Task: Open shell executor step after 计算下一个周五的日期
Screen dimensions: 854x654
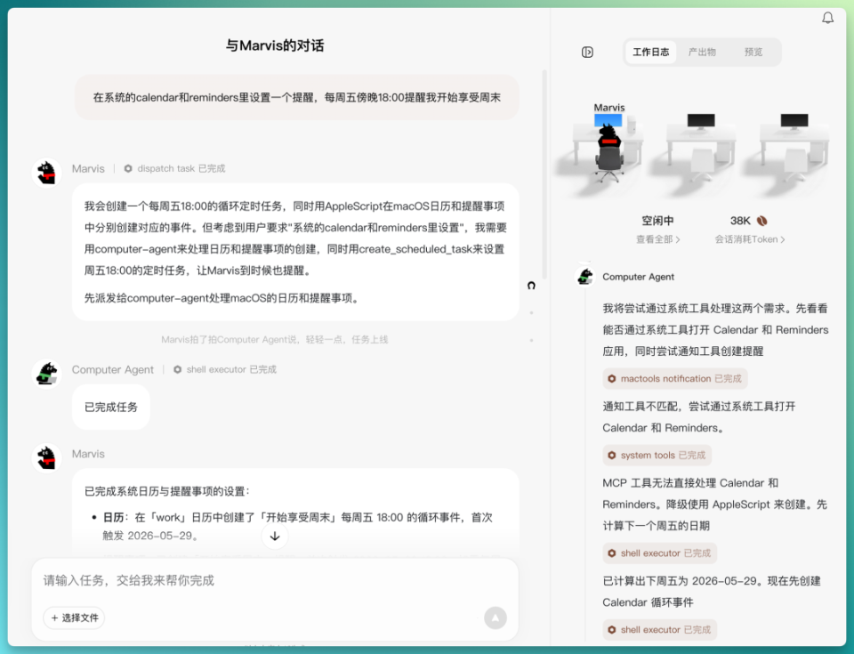Action: [659, 553]
